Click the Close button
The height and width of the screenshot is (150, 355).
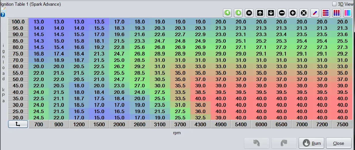click(x=339, y=143)
